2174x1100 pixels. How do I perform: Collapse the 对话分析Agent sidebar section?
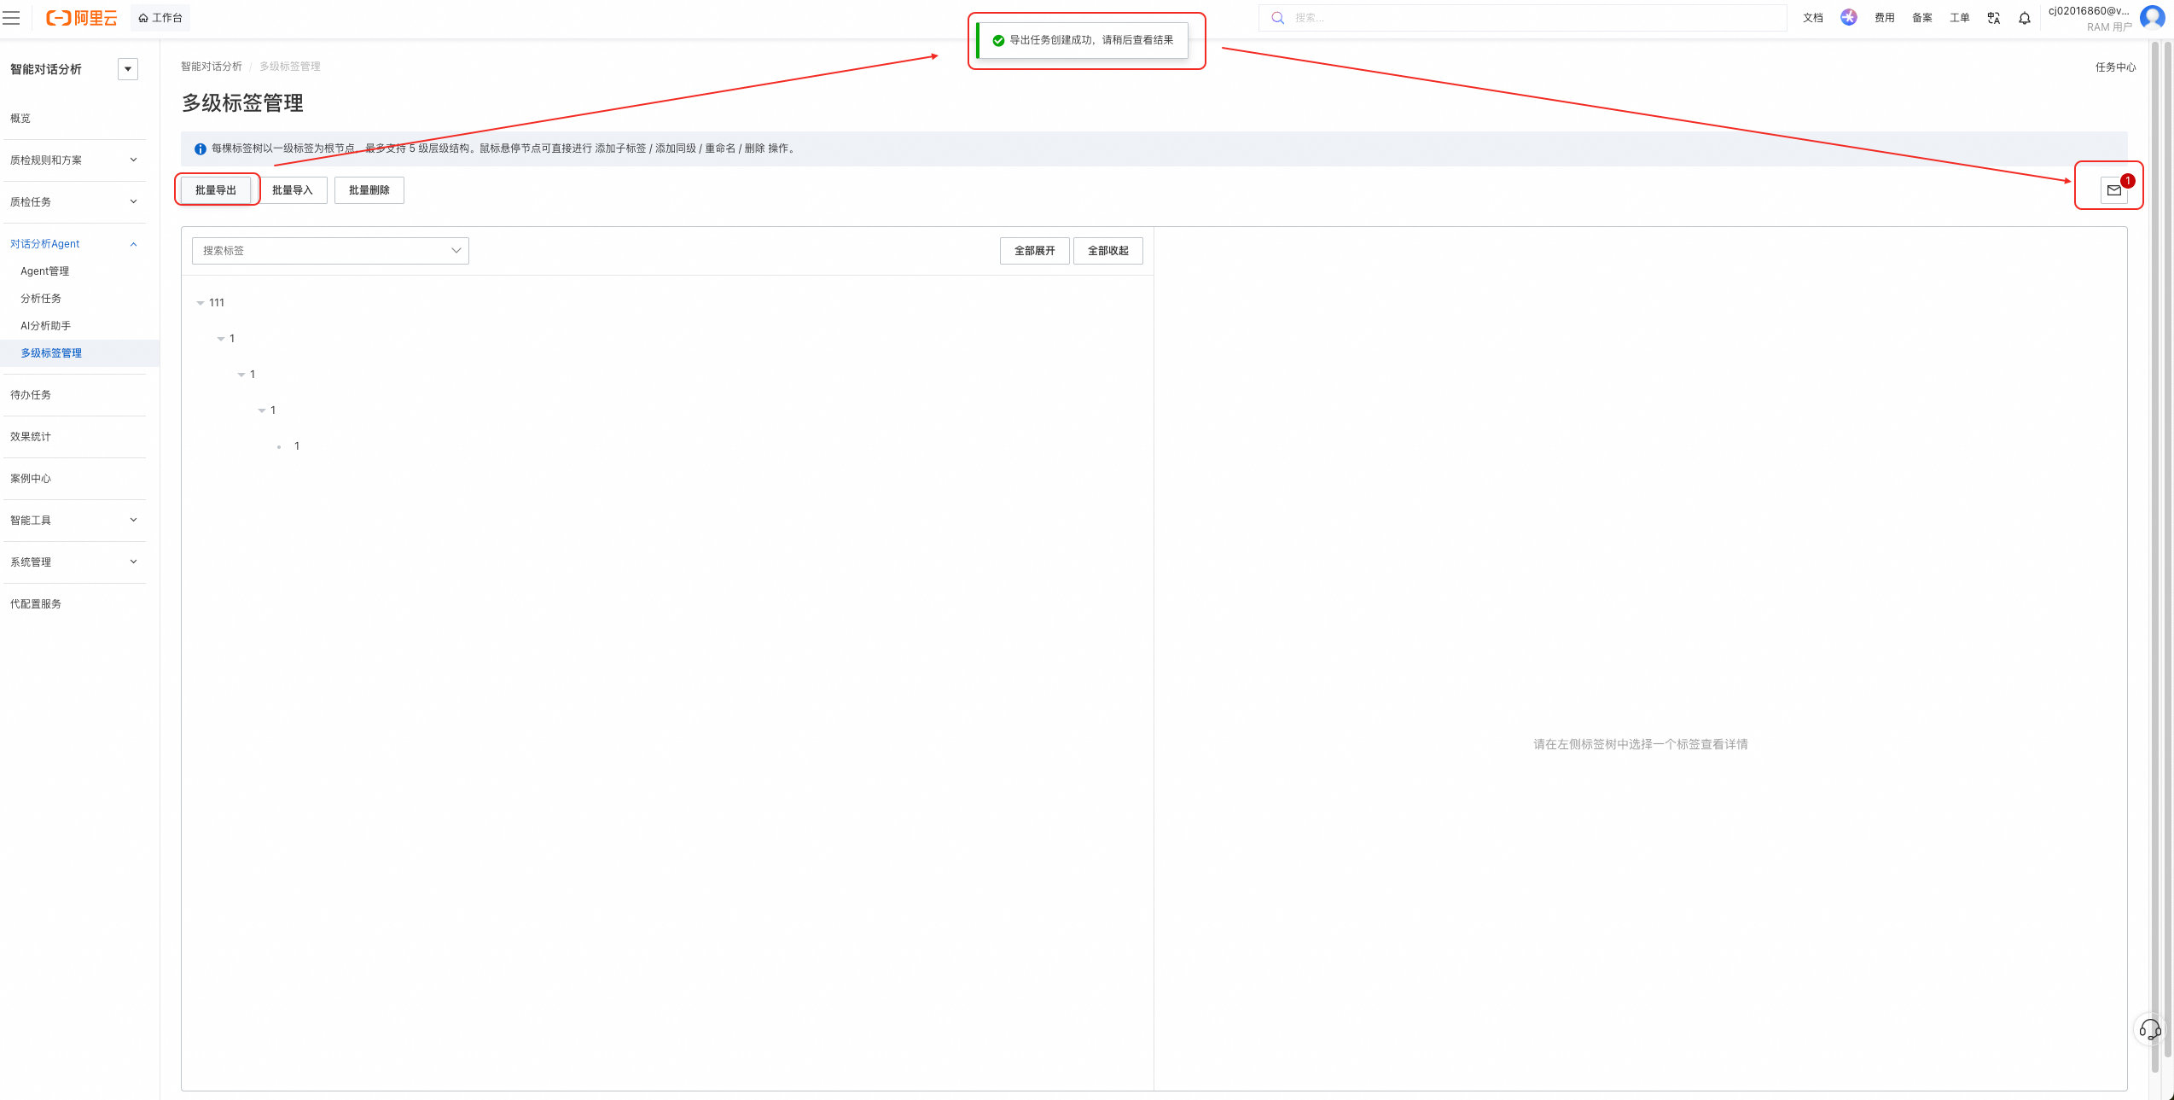click(73, 244)
